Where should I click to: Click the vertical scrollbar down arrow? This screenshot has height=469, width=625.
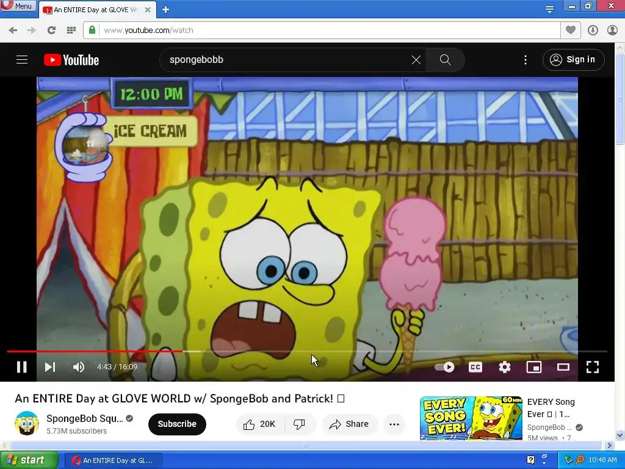pos(620,435)
